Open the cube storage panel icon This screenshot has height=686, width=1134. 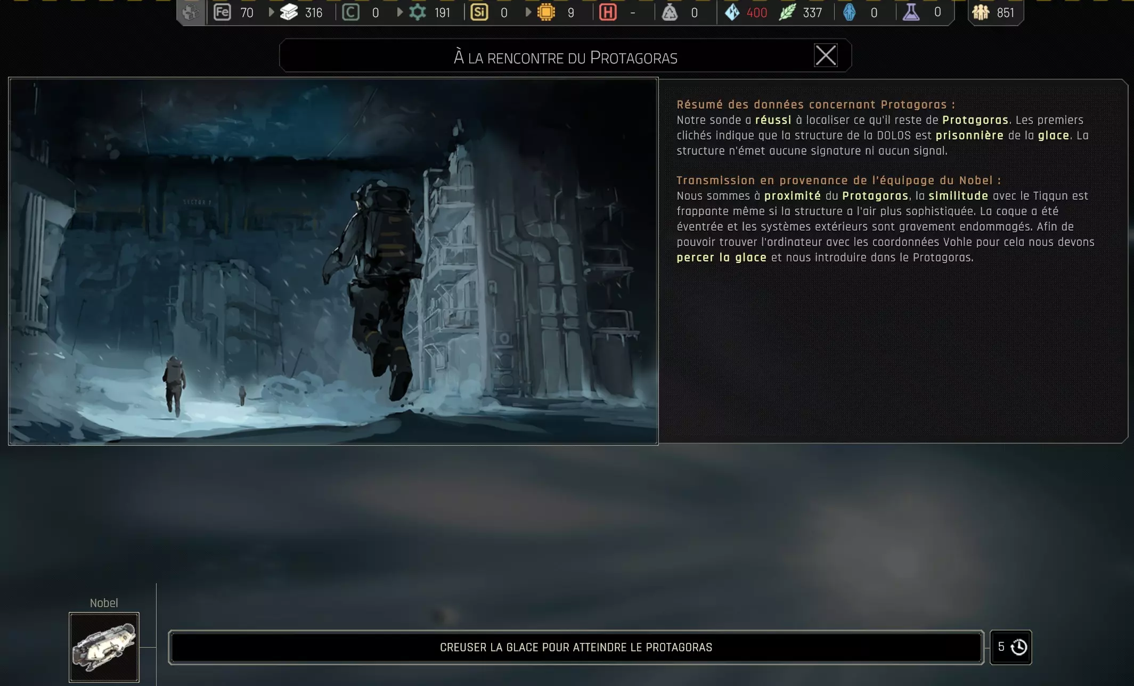click(x=191, y=12)
